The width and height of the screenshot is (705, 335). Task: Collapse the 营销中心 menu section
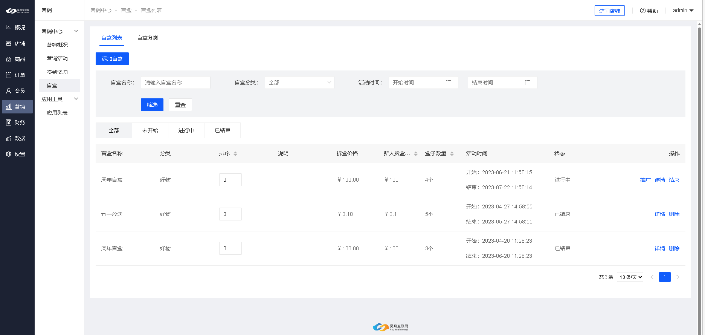[76, 31]
